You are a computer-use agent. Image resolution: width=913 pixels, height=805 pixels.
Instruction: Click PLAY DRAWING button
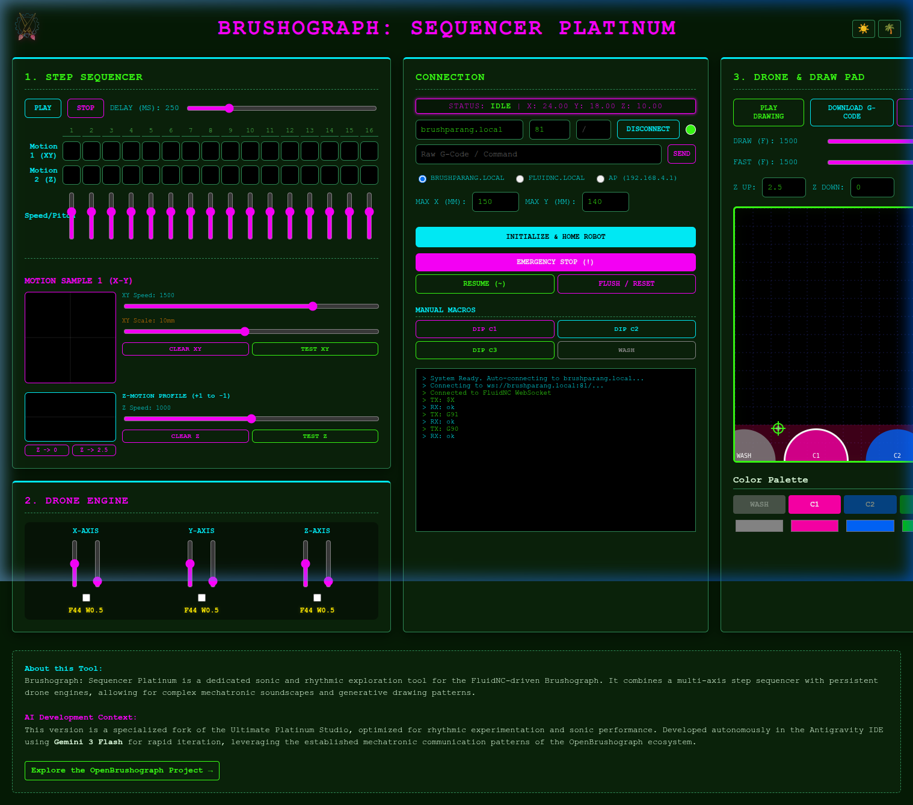(769, 113)
